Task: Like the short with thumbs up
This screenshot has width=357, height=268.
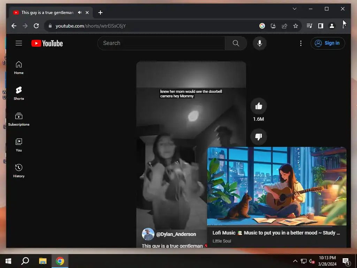Action: [x=258, y=106]
